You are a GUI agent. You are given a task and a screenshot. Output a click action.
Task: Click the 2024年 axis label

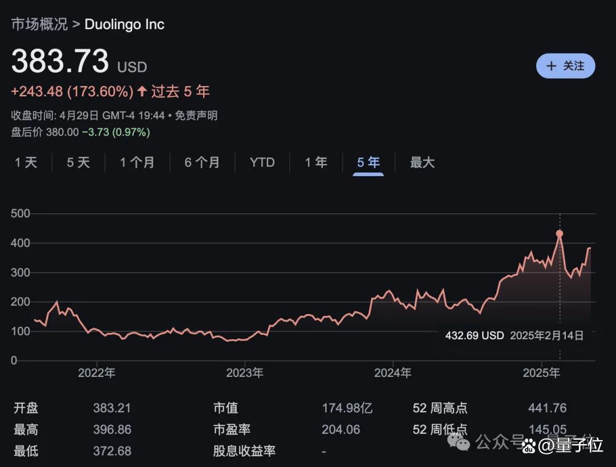393,373
